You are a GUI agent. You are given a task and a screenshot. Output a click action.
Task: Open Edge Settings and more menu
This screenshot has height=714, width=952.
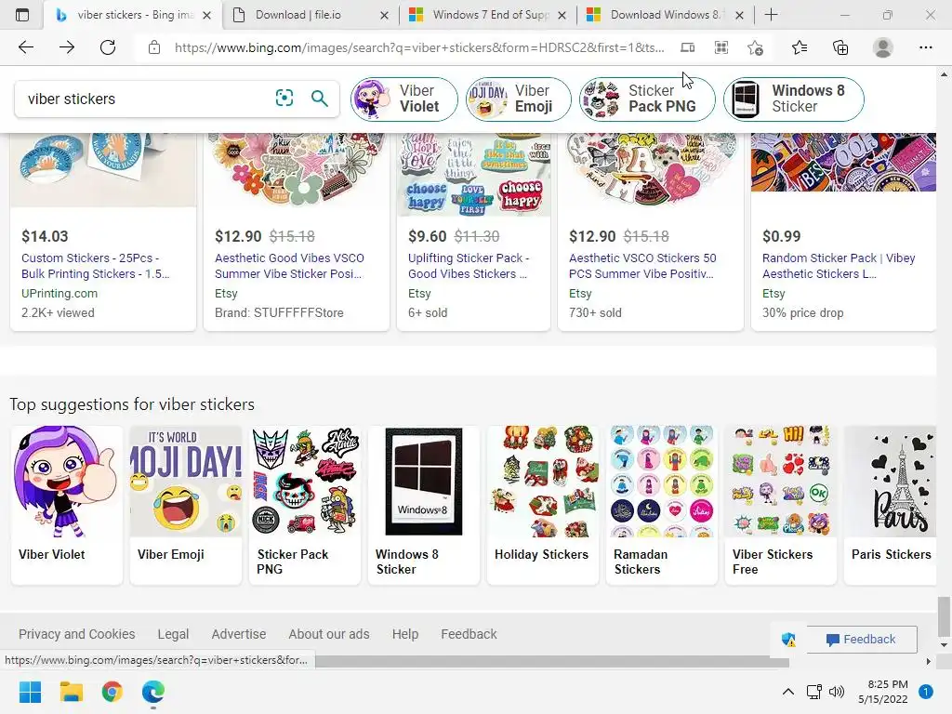[925, 47]
